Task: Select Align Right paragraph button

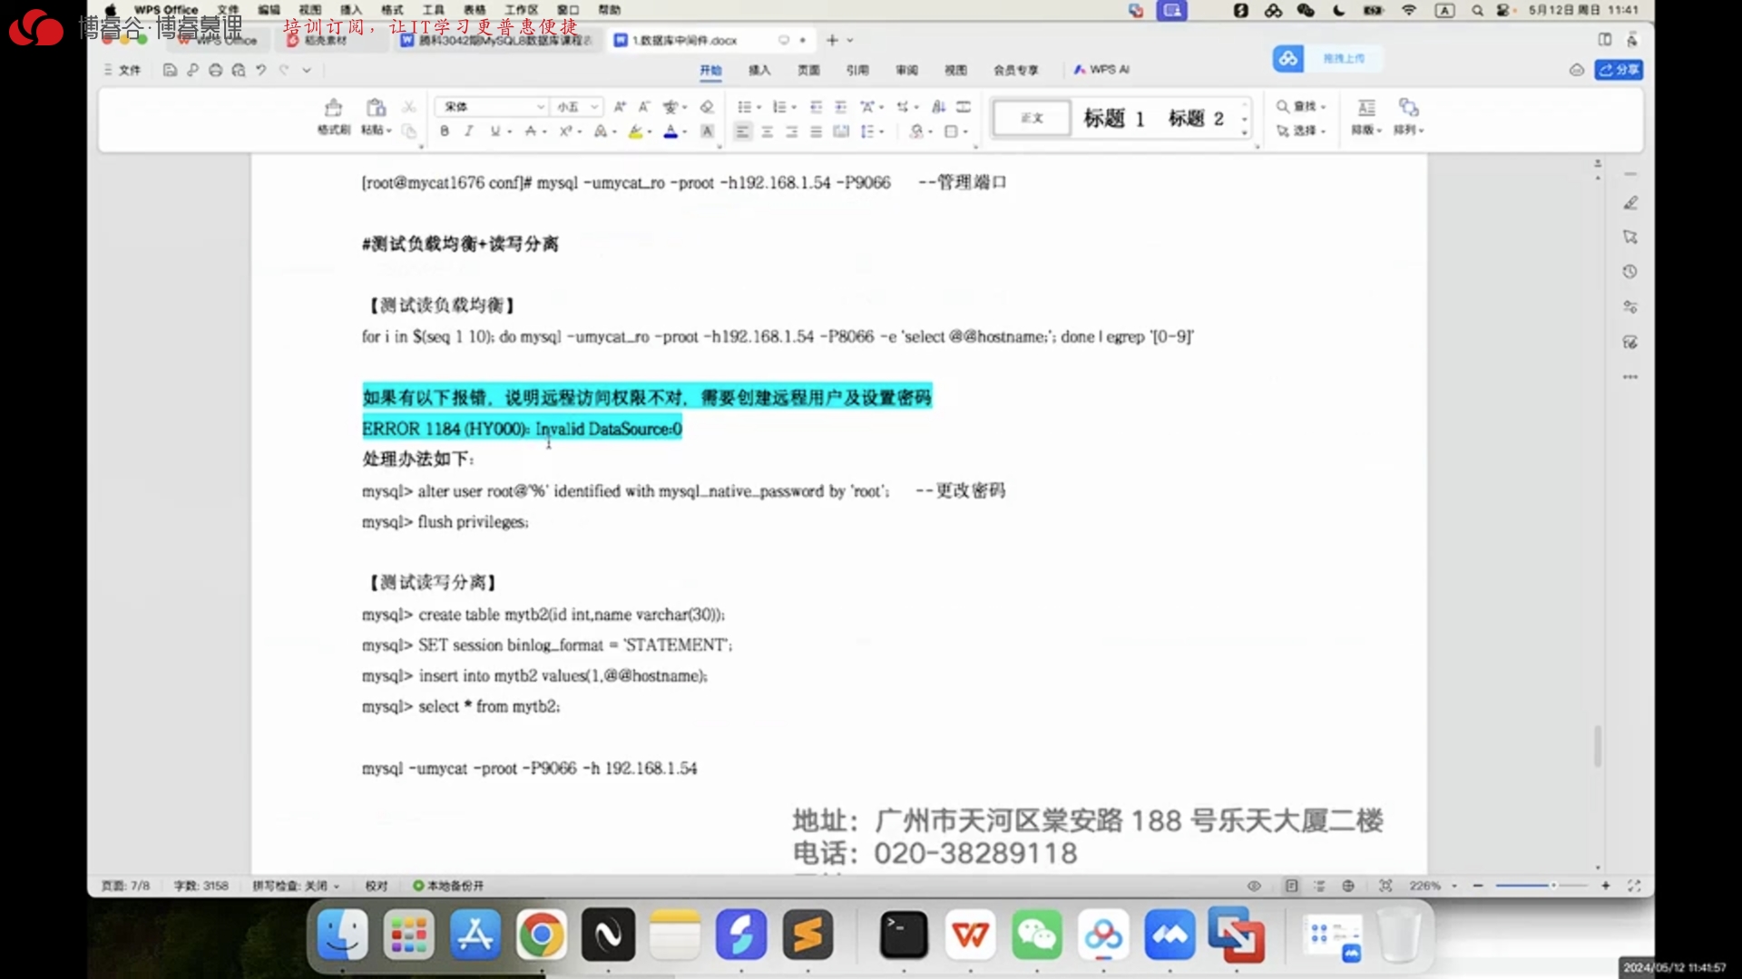Action: [792, 131]
